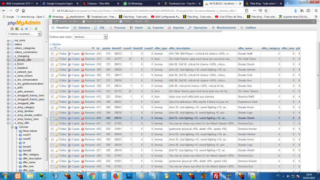Image resolution: width=320 pixels, height=180 pixels.
Task: Open Operações tab
Action: [198, 28]
